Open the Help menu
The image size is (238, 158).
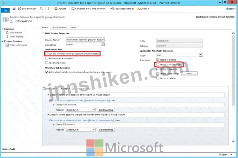(231, 9)
